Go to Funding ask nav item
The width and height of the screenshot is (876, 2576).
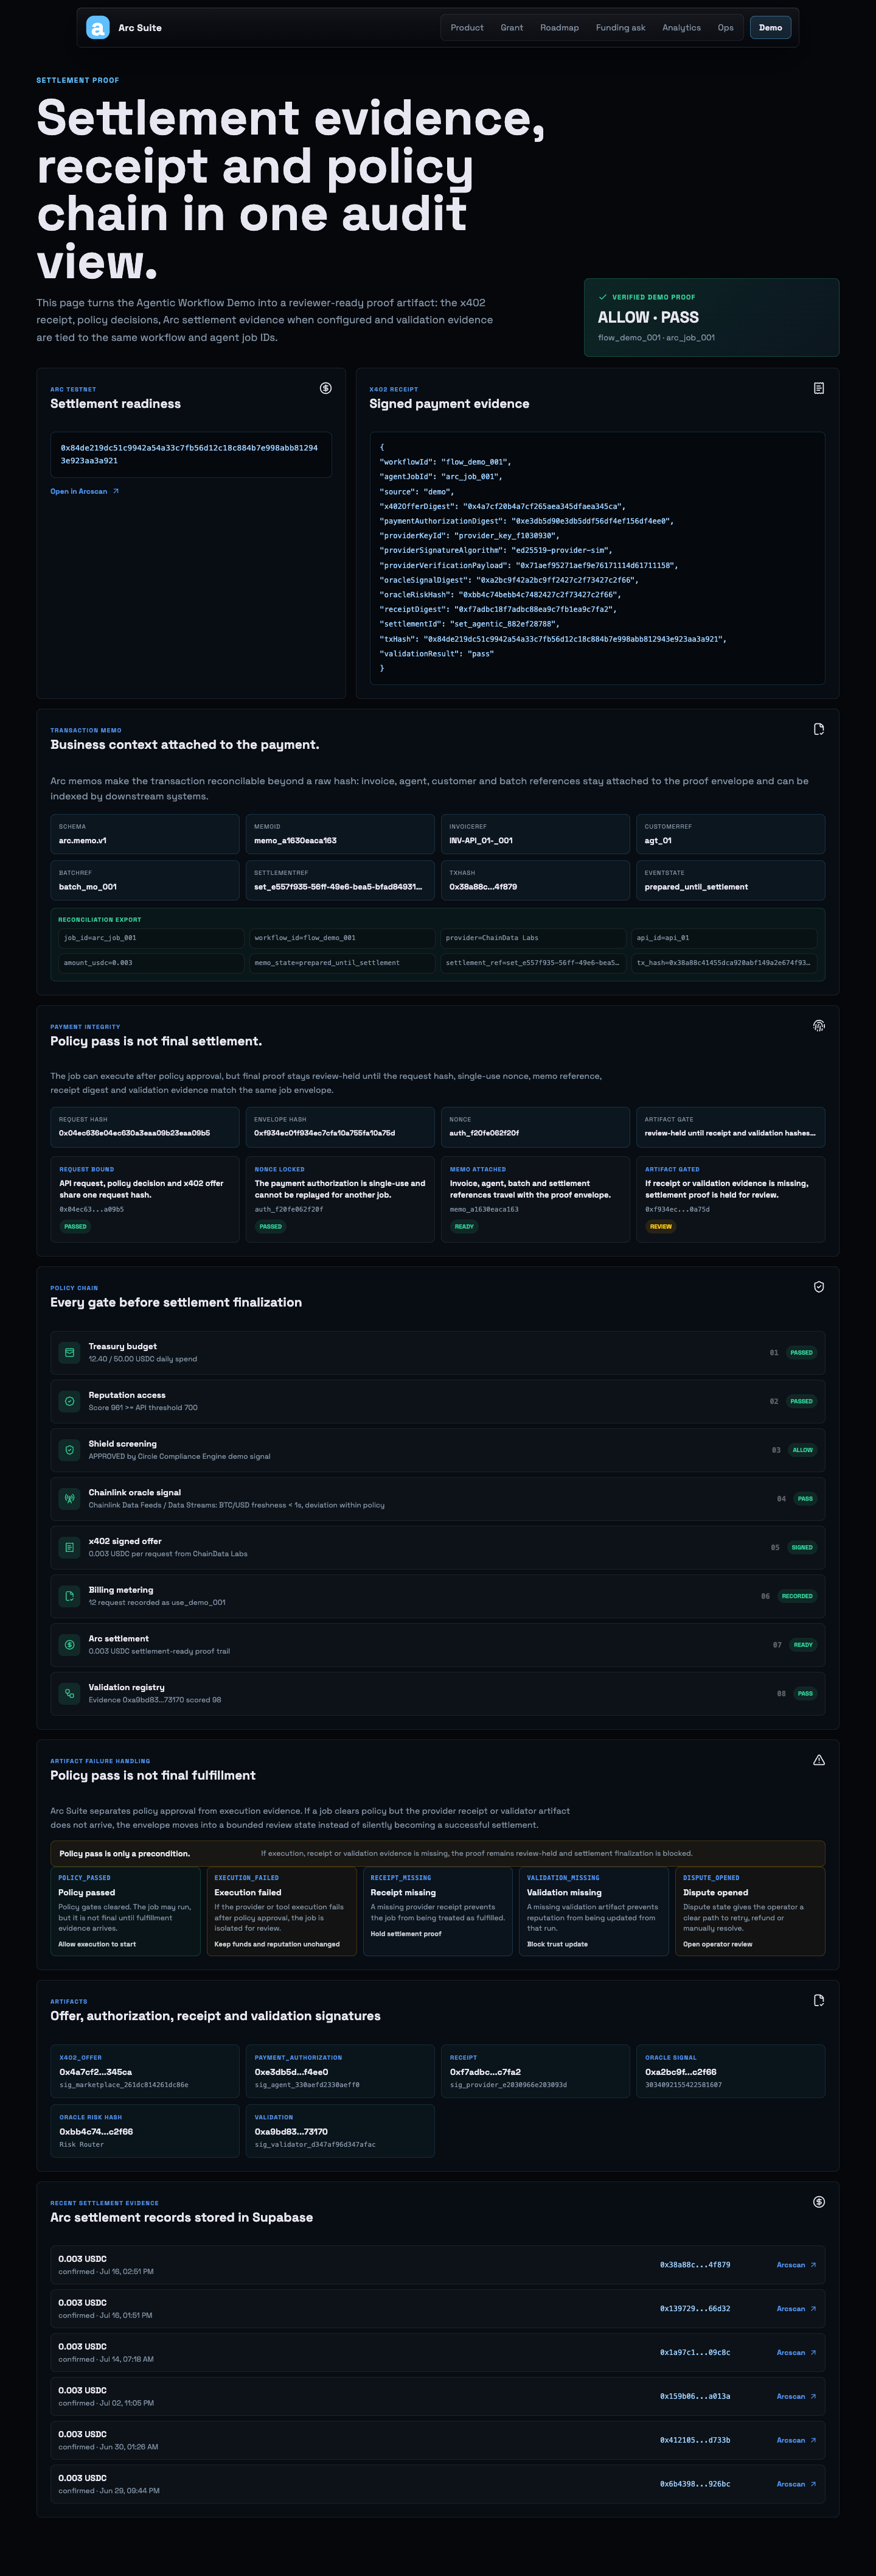[620, 28]
